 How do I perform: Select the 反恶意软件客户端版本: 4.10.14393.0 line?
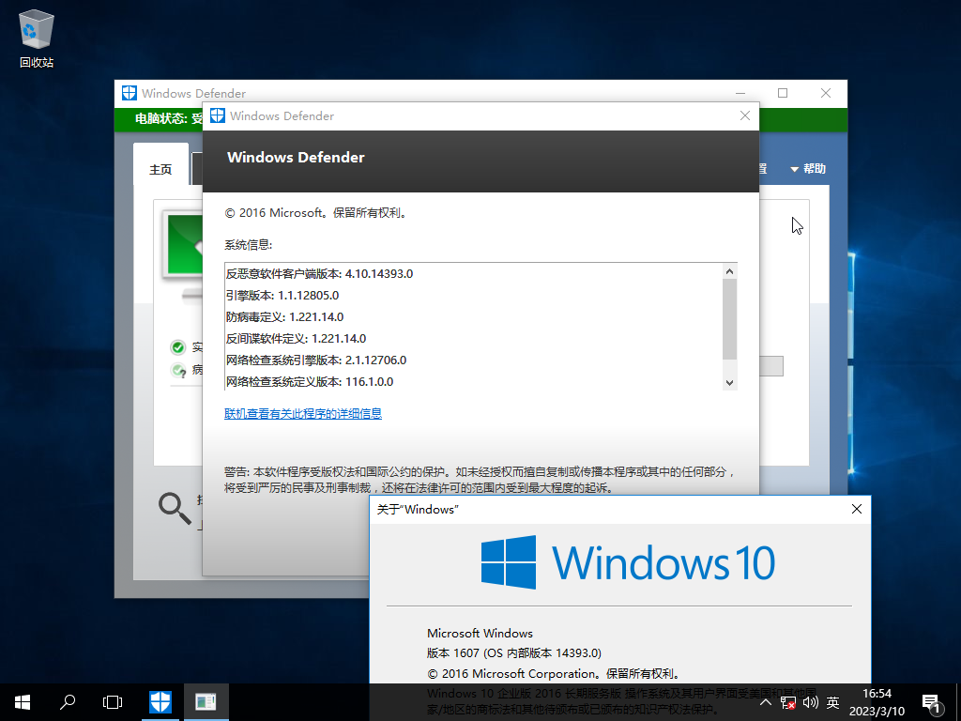[x=319, y=273]
